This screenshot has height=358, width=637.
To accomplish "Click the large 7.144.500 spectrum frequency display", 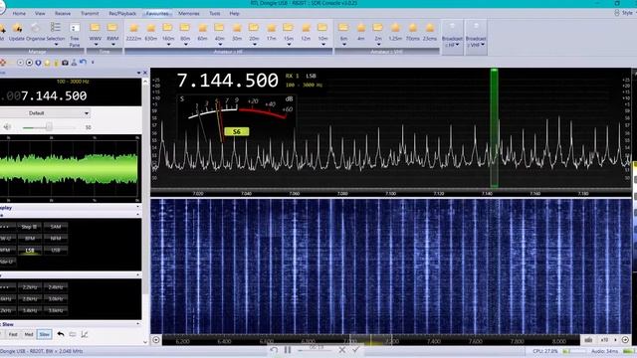I will (x=228, y=81).
